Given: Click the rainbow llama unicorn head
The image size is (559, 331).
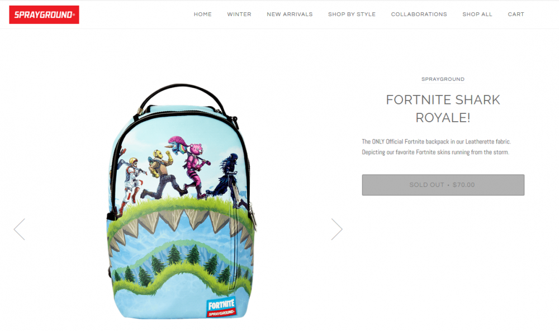Looking at the screenshot, I should coord(176,145).
